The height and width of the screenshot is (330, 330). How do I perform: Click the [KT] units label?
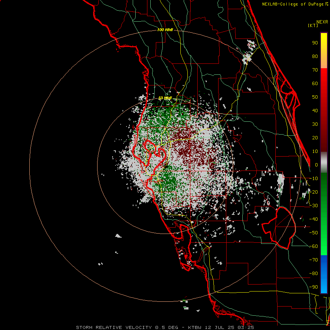(x=313, y=25)
